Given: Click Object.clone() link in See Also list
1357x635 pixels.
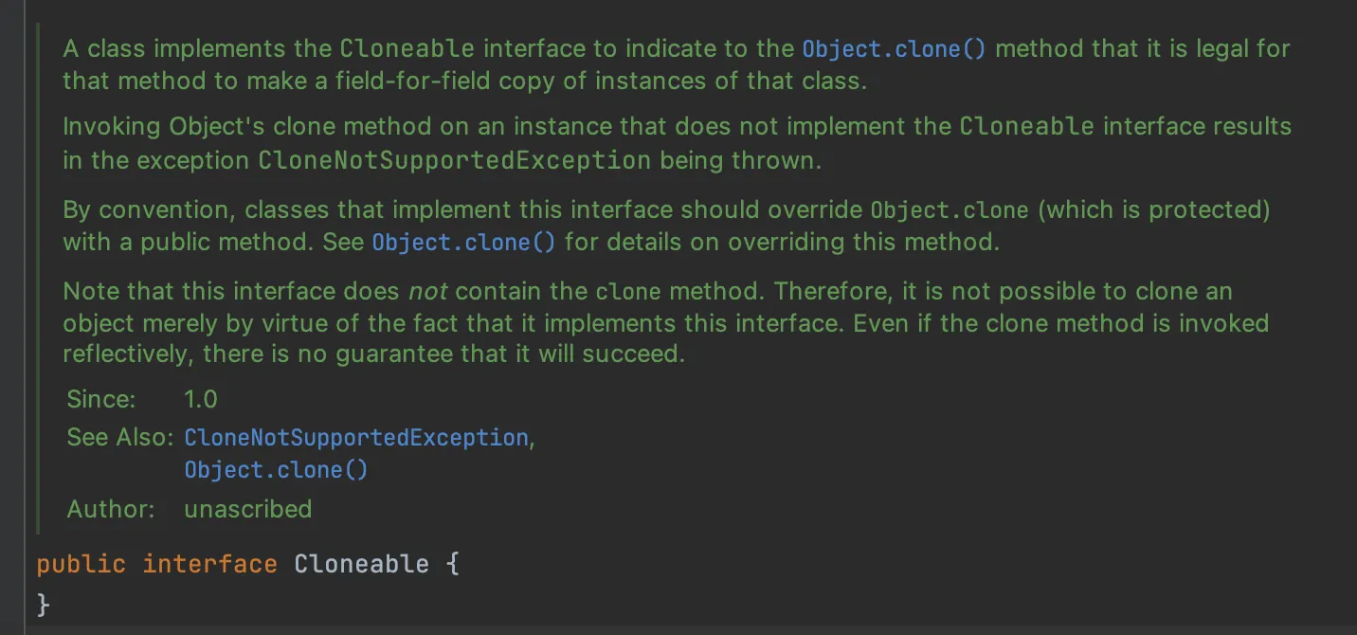Looking at the screenshot, I should coord(276,470).
